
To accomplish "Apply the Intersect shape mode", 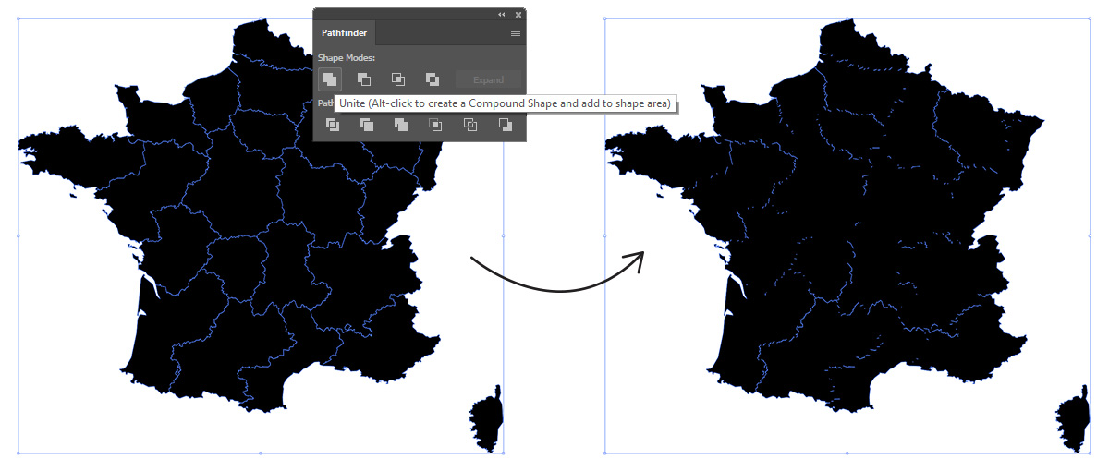I will tap(398, 79).
